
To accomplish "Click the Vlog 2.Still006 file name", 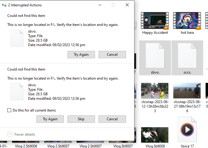I will coord(26,146).
